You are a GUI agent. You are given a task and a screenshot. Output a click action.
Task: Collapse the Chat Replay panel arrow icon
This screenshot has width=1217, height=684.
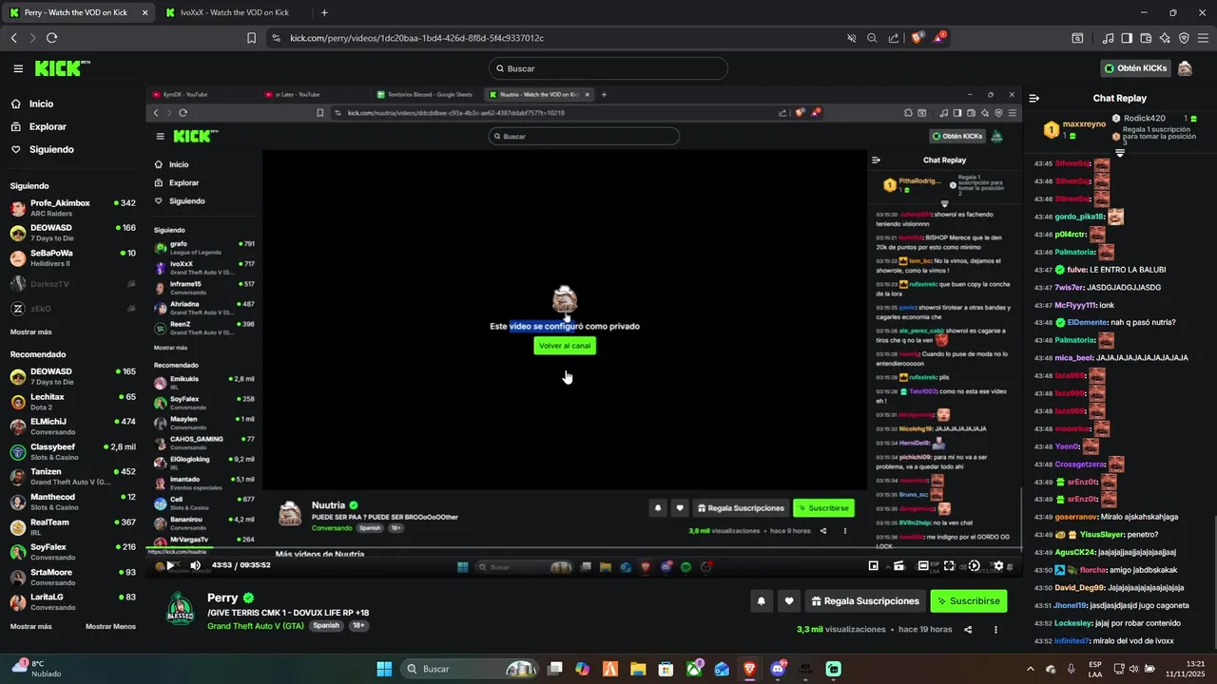click(1034, 98)
